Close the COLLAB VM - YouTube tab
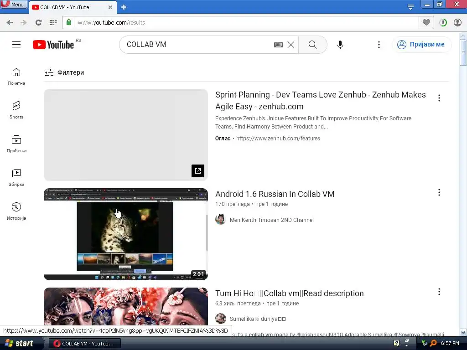Screen dimensions: 467x350 coord(110,7)
